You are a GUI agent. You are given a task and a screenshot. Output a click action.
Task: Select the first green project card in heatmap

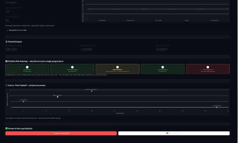click(x=27, y=69)
